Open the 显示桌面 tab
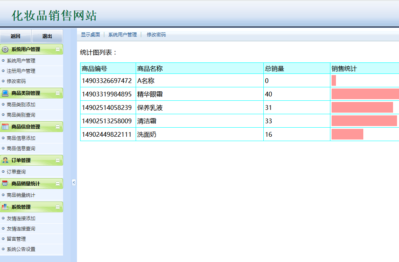The height and width of the screenshot is (262, 399). coord(90,34)
